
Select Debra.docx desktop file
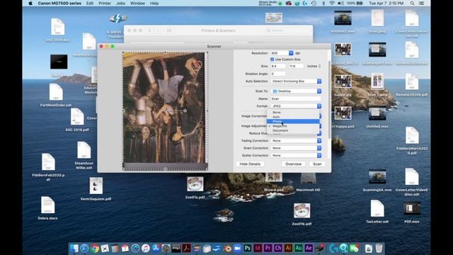(47, 208)
